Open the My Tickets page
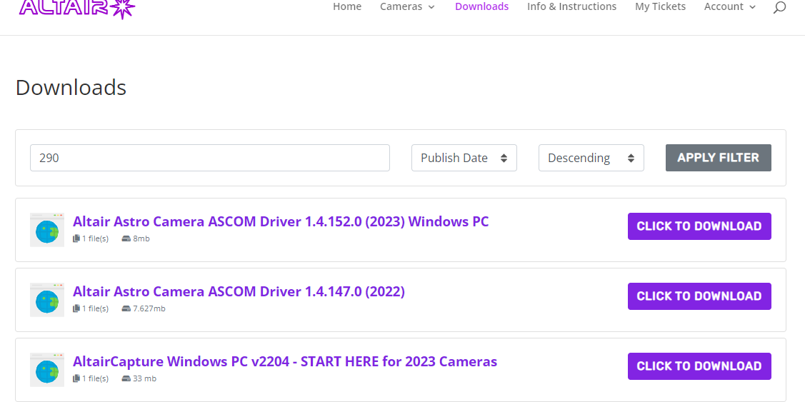The width and height of the screenshot is (805, 402). [x=660, y=7]
